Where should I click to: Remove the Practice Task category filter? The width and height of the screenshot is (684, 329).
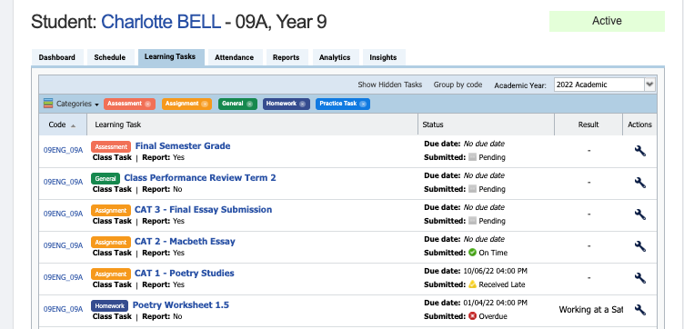point(363,105)
